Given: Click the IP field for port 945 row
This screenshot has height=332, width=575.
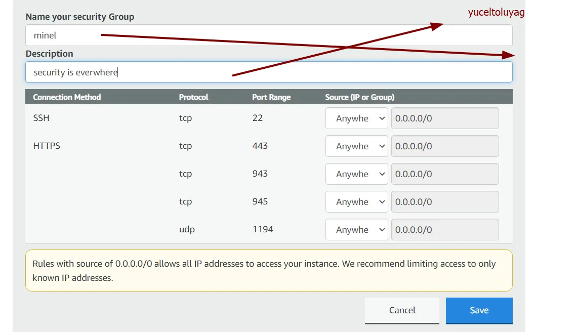Looking at the screenshot, I should point(445,202).
